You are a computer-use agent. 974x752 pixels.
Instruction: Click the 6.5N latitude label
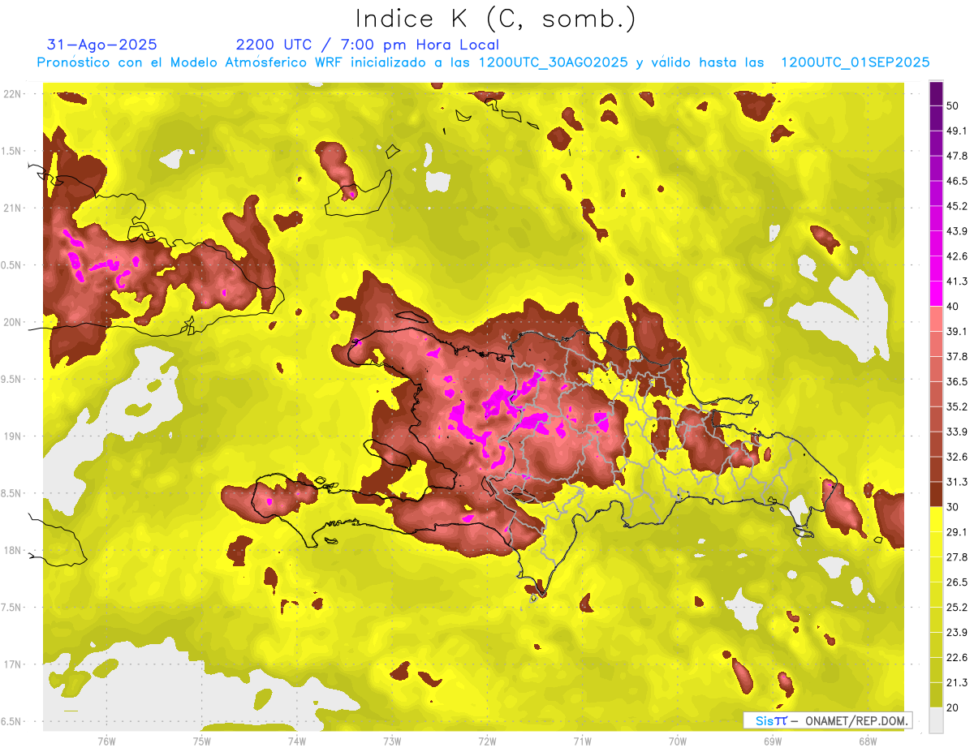coord(12,721)
